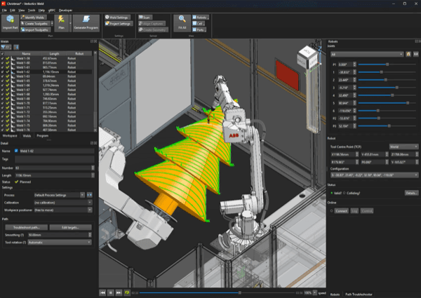Pause the simulation playback
This screenshot has height=298, width=421.
click(111, 293)
